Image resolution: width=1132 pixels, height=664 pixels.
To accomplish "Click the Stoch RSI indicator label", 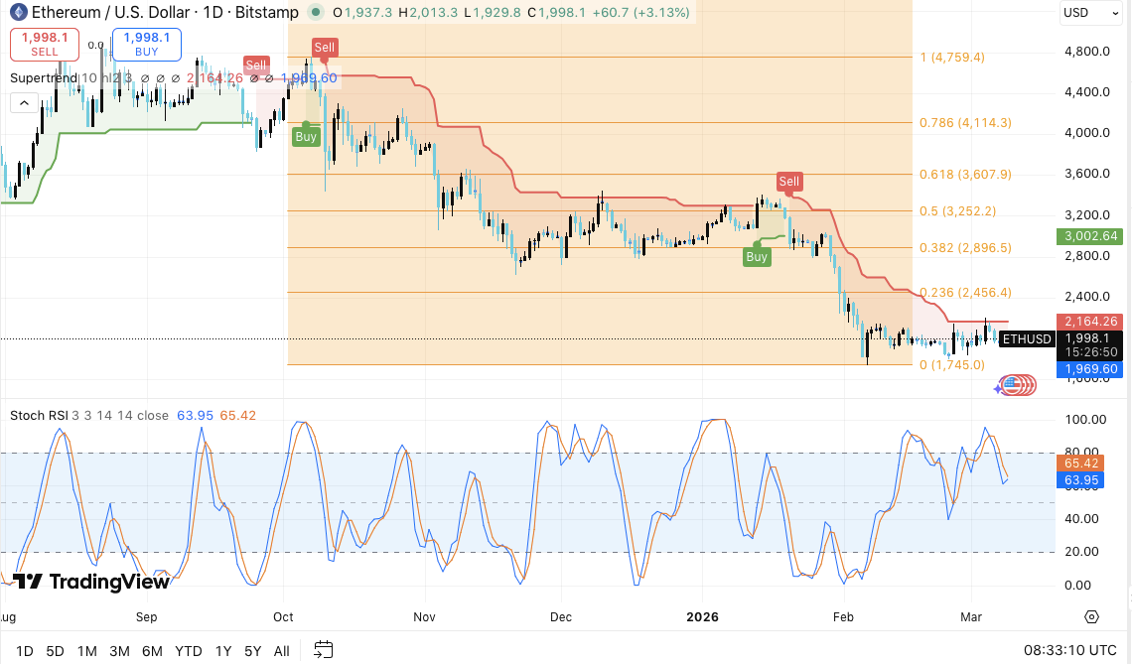I will tap(38, 415).
